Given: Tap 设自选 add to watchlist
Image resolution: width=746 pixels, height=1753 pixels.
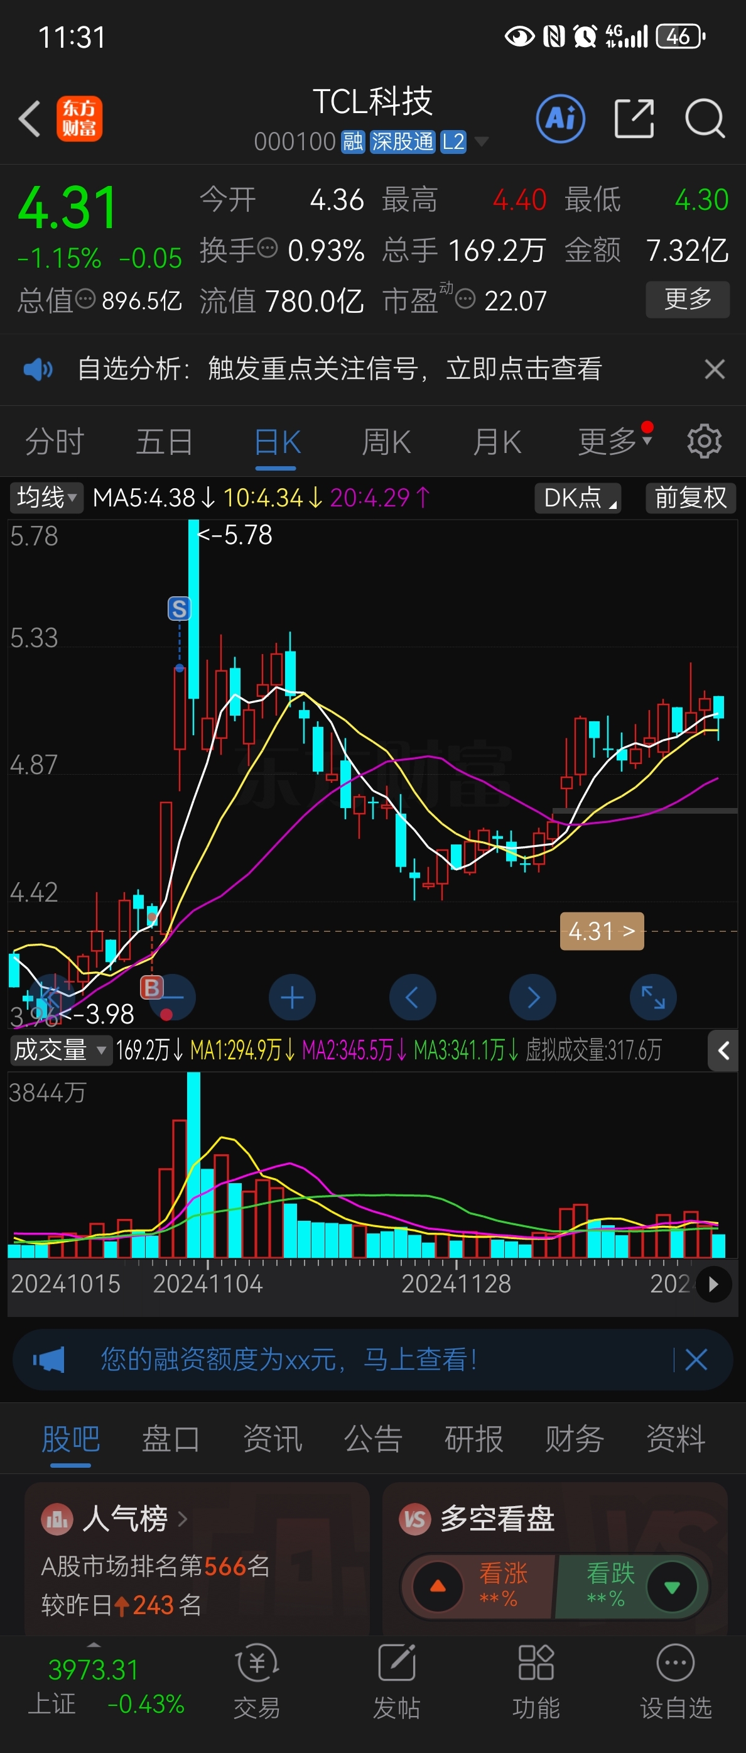Looking at the screenshot, I should click(676, 1681).
